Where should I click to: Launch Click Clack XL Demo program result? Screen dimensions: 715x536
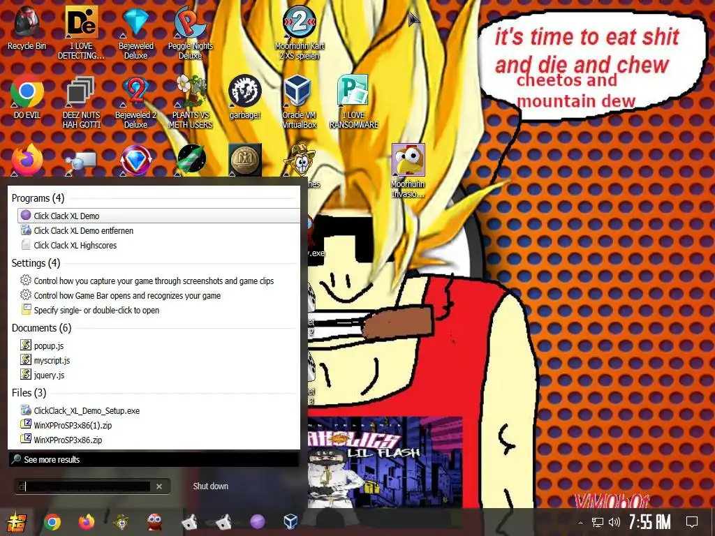(x=159, y=216)
